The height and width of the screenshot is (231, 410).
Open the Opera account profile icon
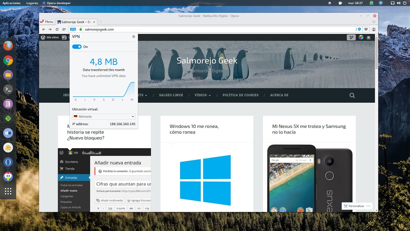pos(374,29)
